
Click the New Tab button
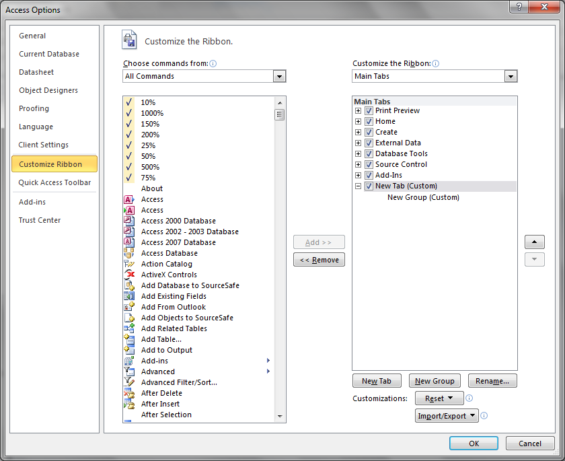pyautogui.click(x=377, y=381)
